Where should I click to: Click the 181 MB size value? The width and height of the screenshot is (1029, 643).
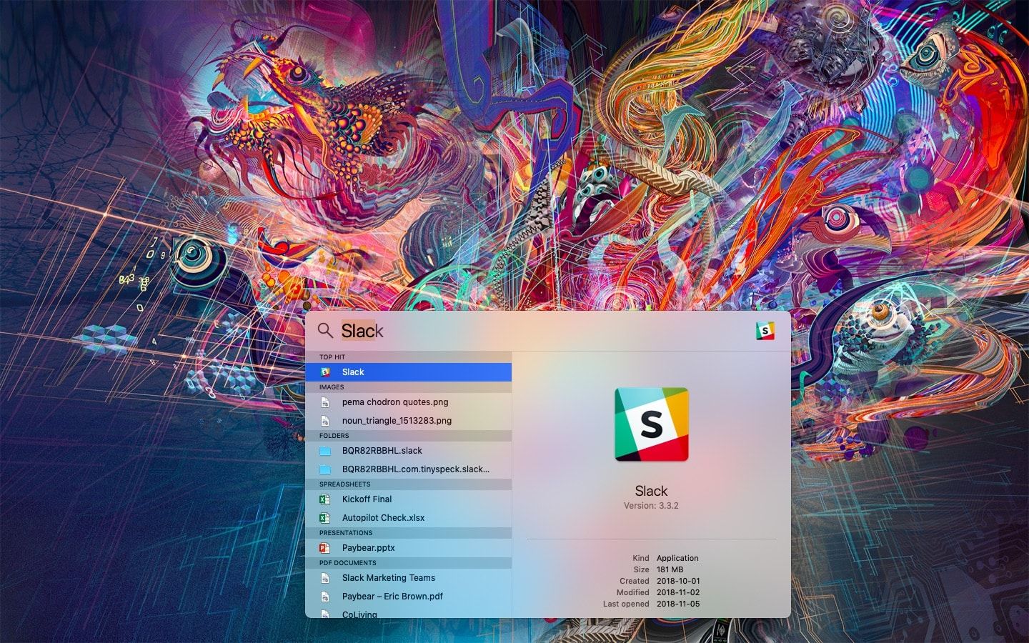670,569
